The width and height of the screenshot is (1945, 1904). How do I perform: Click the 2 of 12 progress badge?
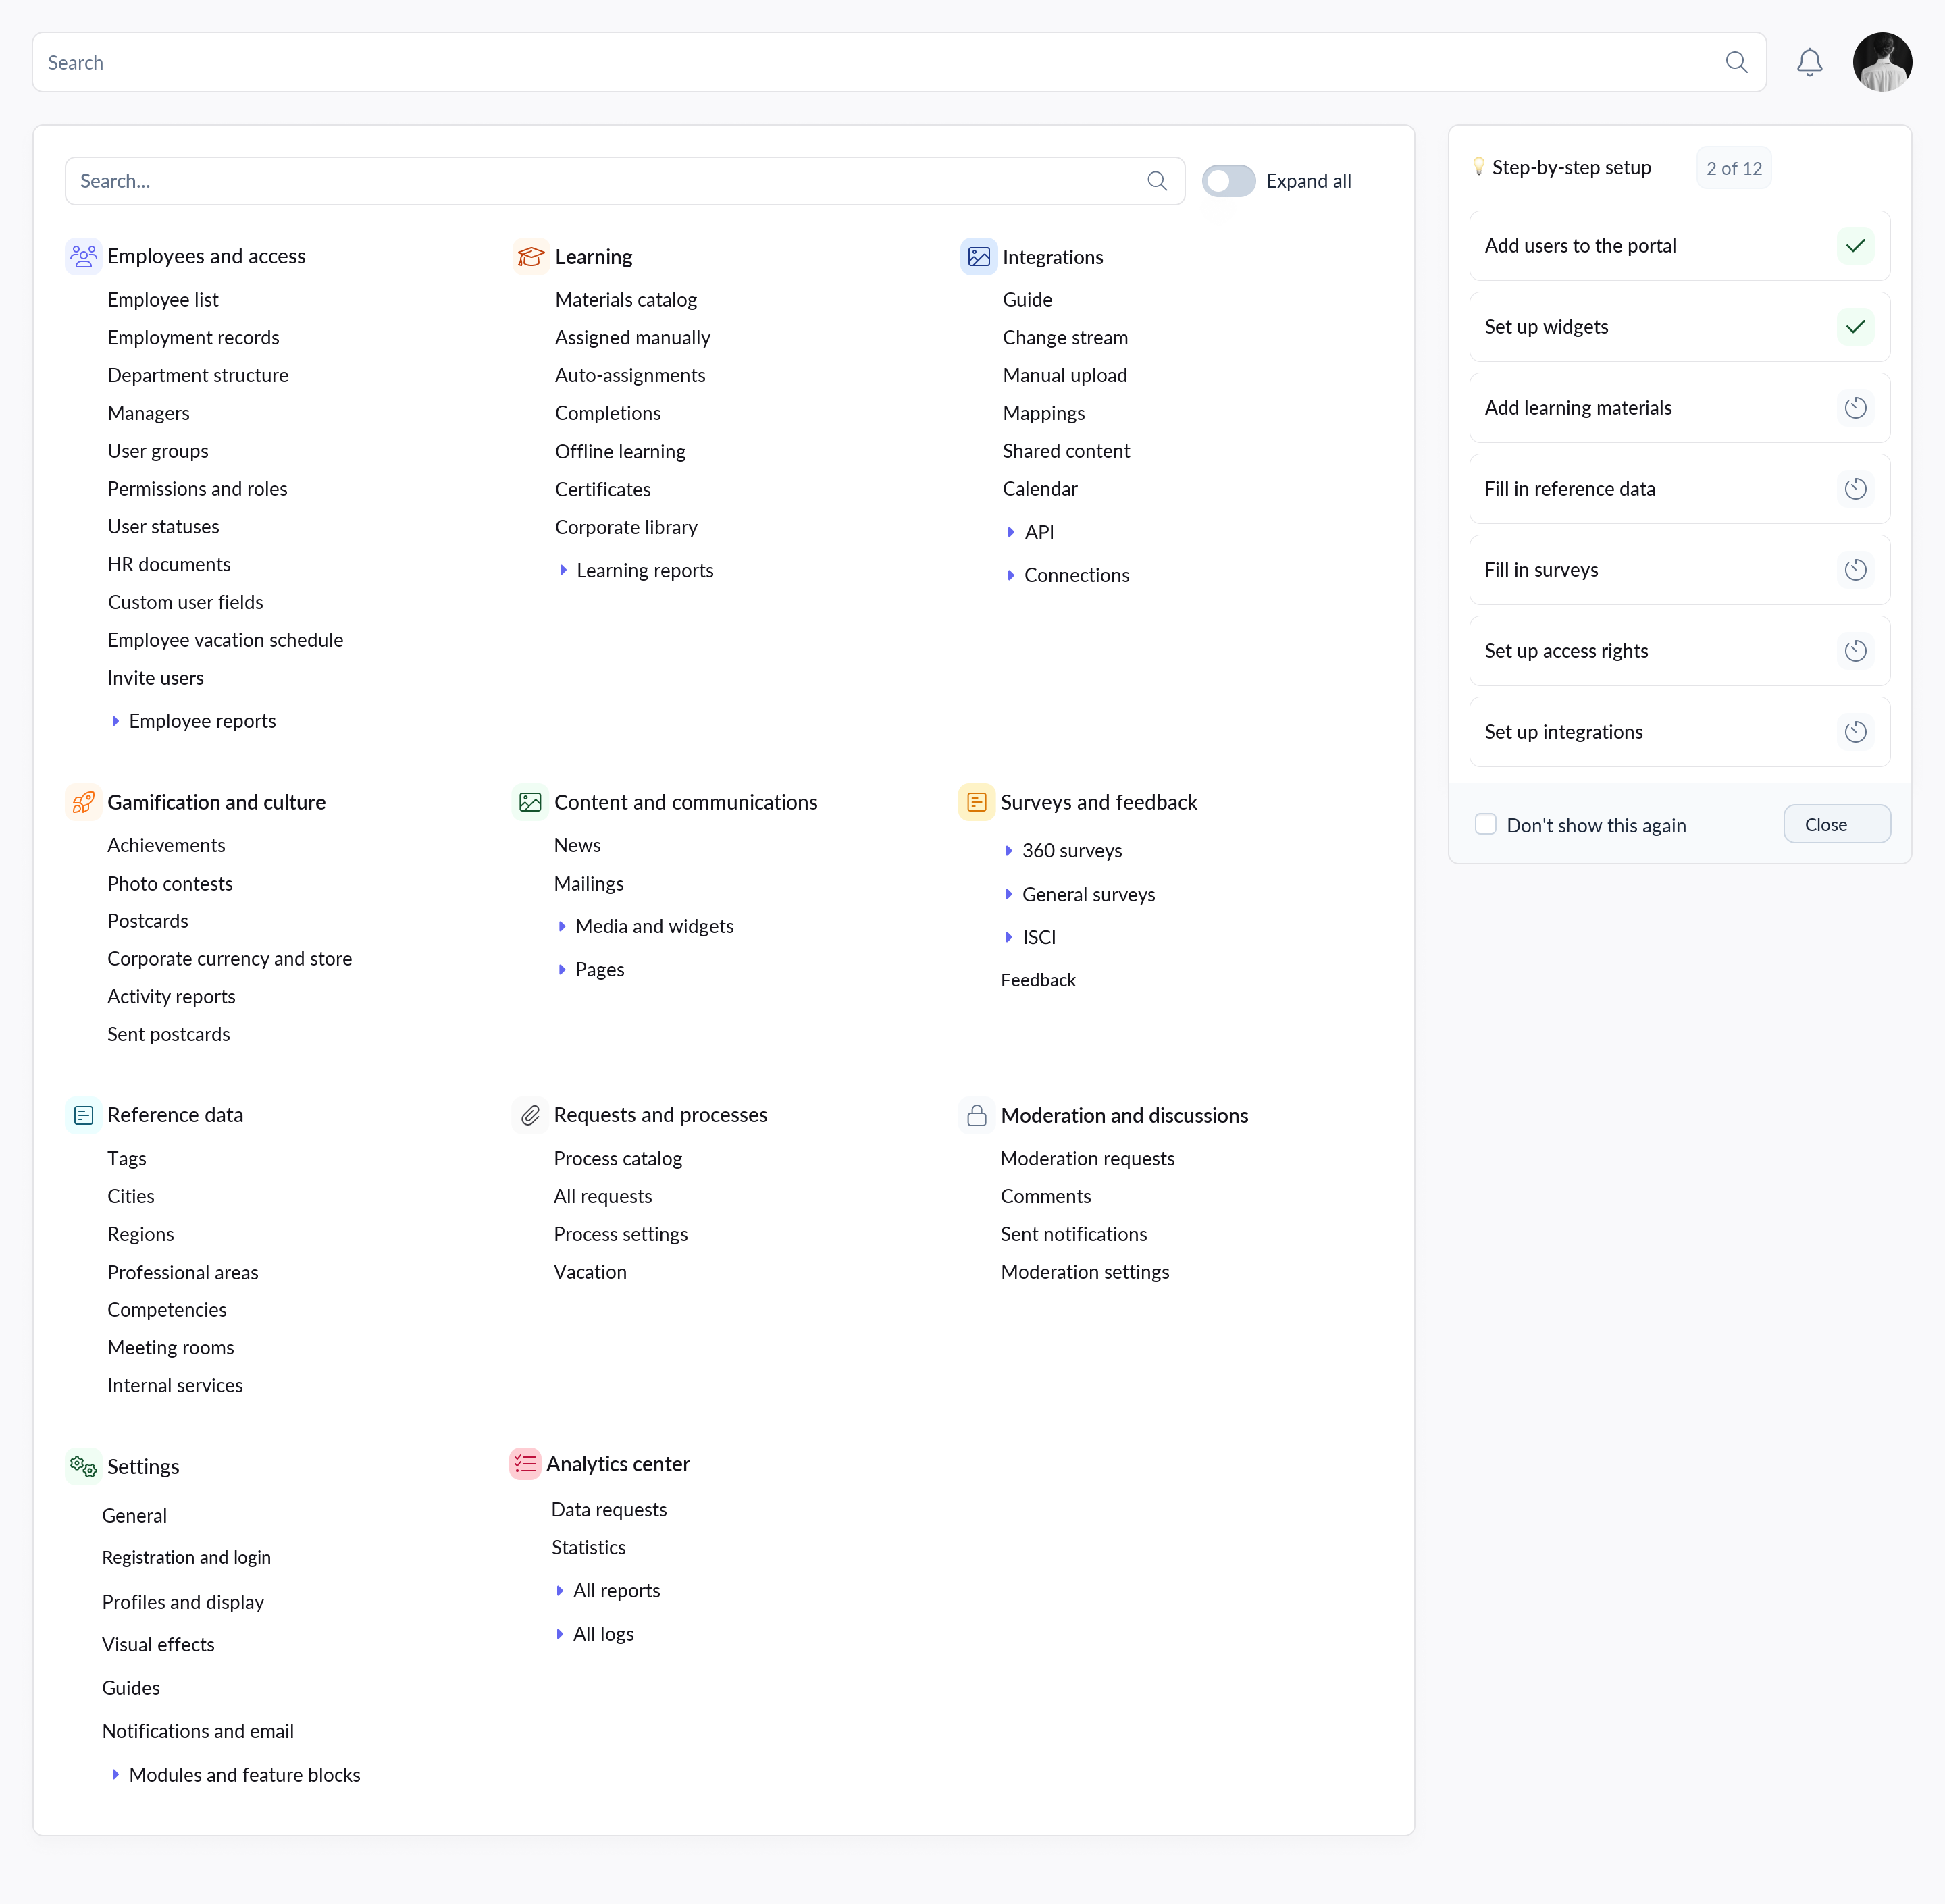pyautogui.click(x=1734, y=168)
